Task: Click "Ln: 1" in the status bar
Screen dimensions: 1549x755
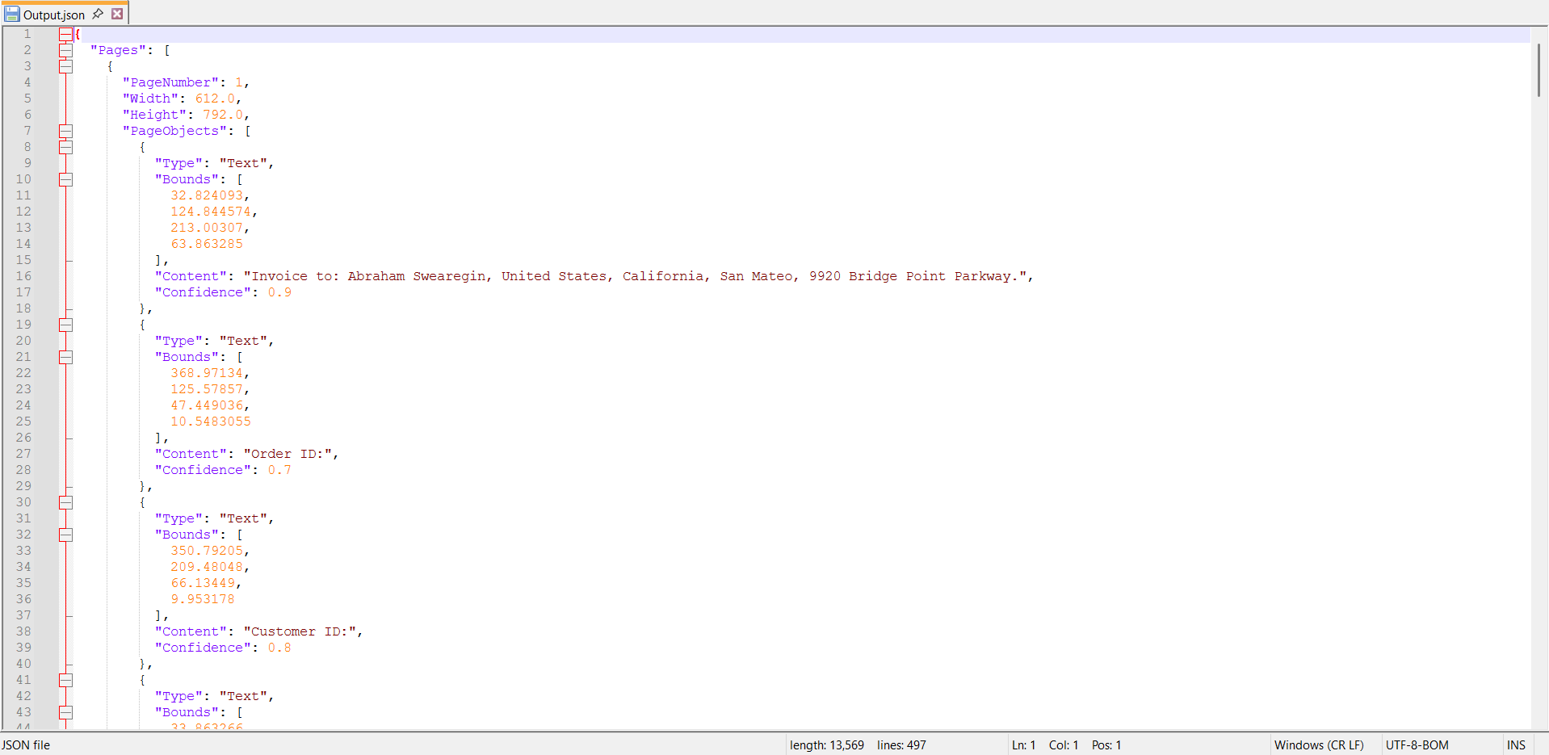Action: (1024, 745)
